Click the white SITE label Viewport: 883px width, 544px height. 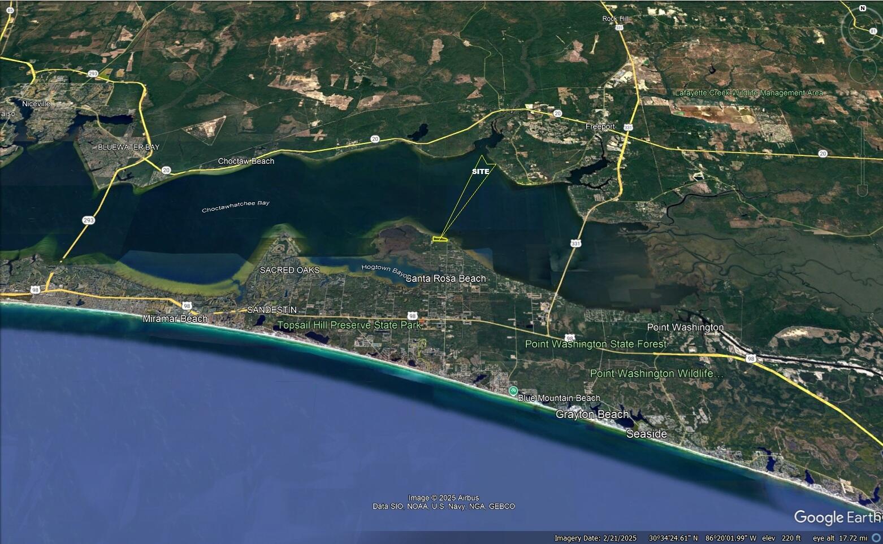[x=481, y=172]
